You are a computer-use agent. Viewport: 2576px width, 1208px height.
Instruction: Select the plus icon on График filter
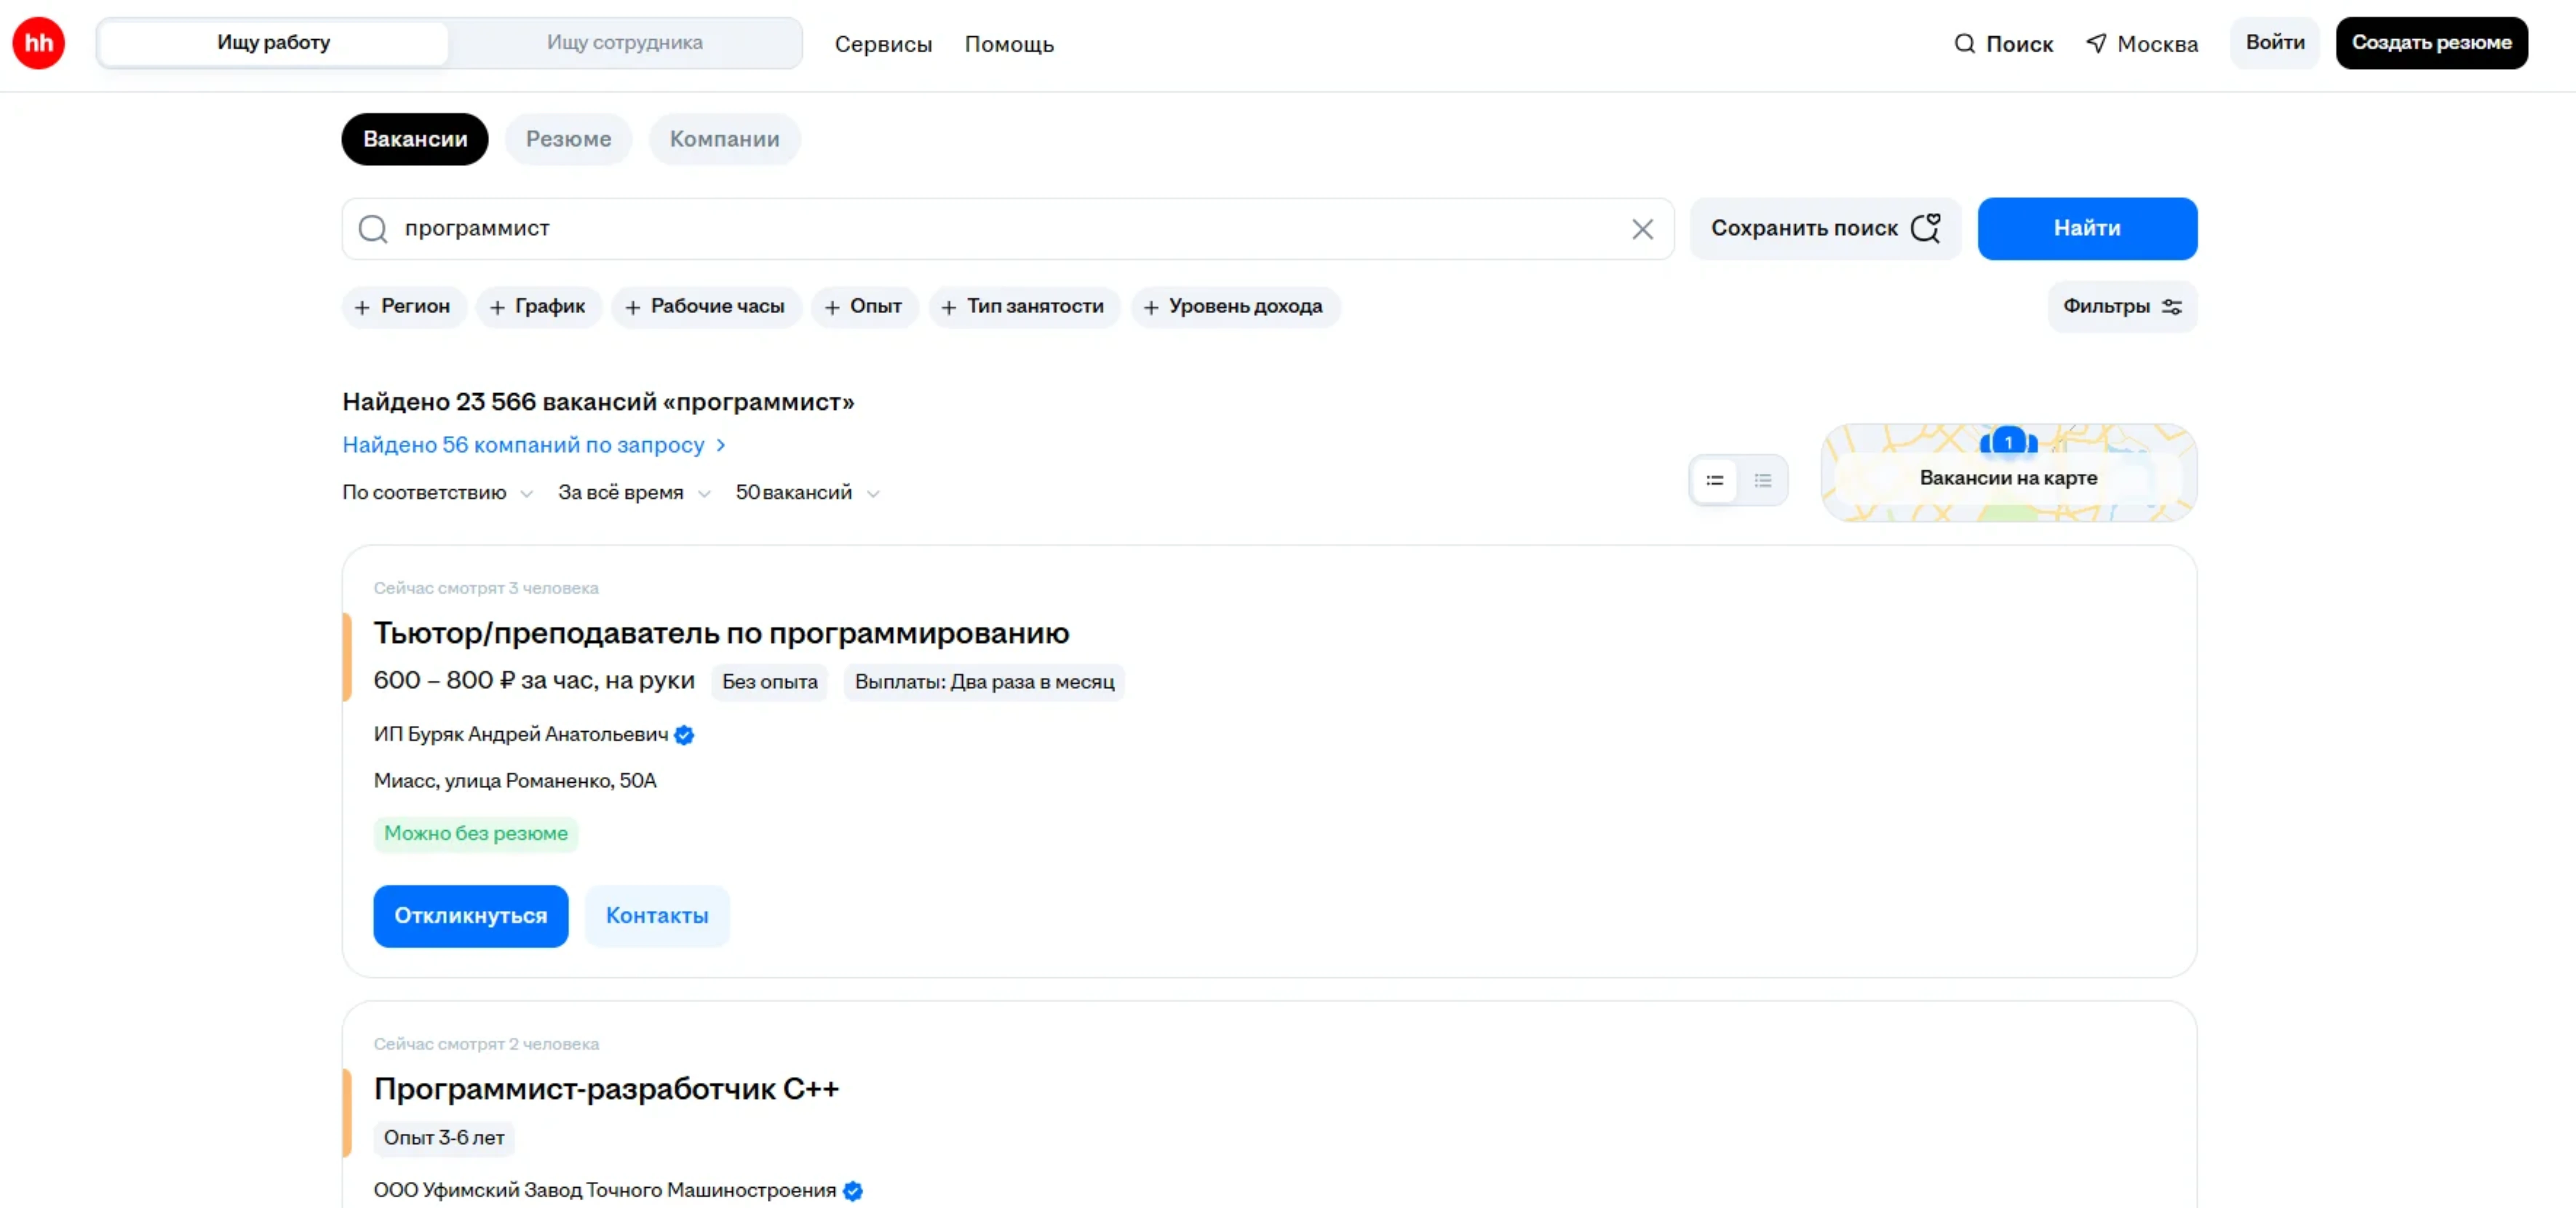(x=497, y=308)
